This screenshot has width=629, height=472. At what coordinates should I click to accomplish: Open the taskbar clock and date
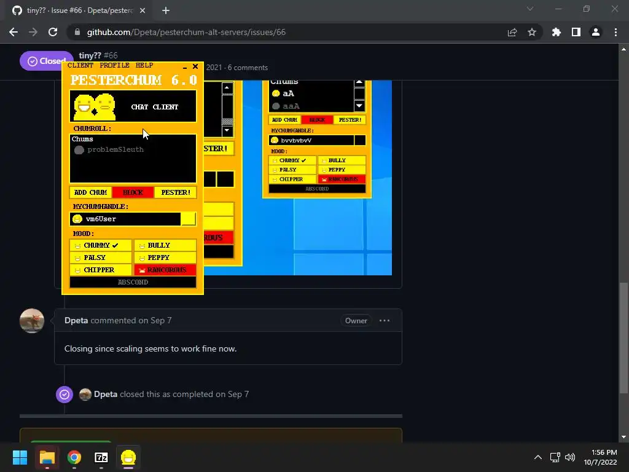pyautogui.click(x=601, y=457)
